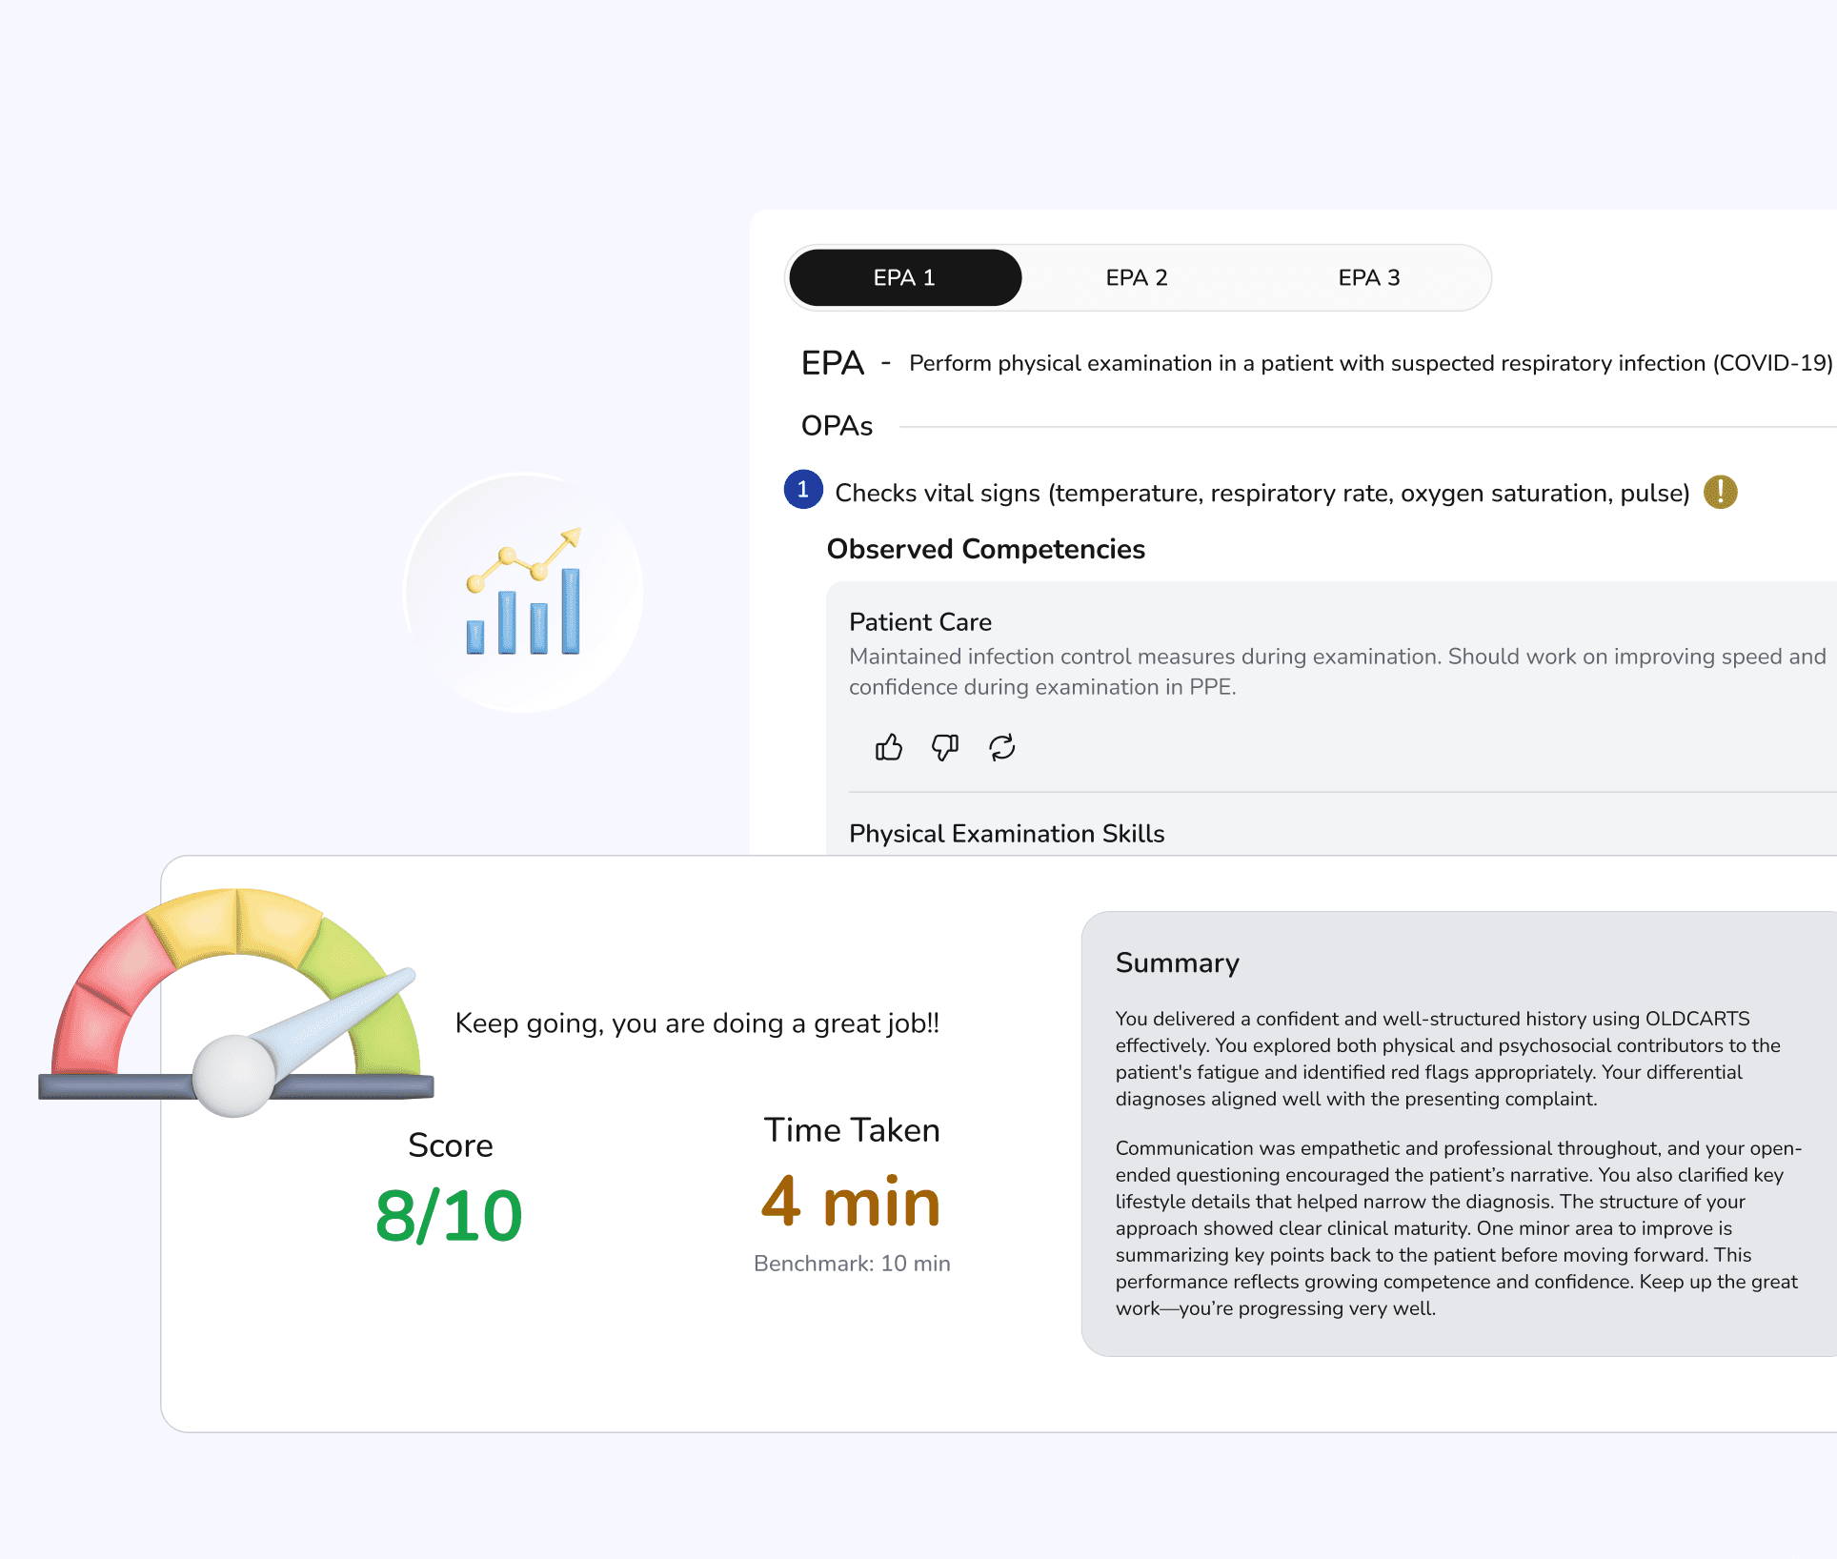The height and width of the screenshot is (1559, 1837).
Task: Click the 4 min time taken value
Action: click(851, 1202)
